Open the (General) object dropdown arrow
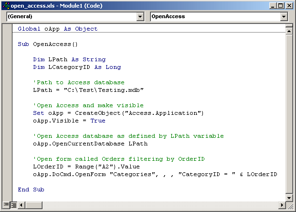Viewport: 296px width, 212px height. 140,17
